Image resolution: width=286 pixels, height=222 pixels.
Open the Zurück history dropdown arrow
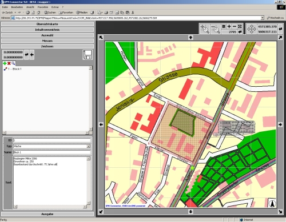tap(15, 13)
